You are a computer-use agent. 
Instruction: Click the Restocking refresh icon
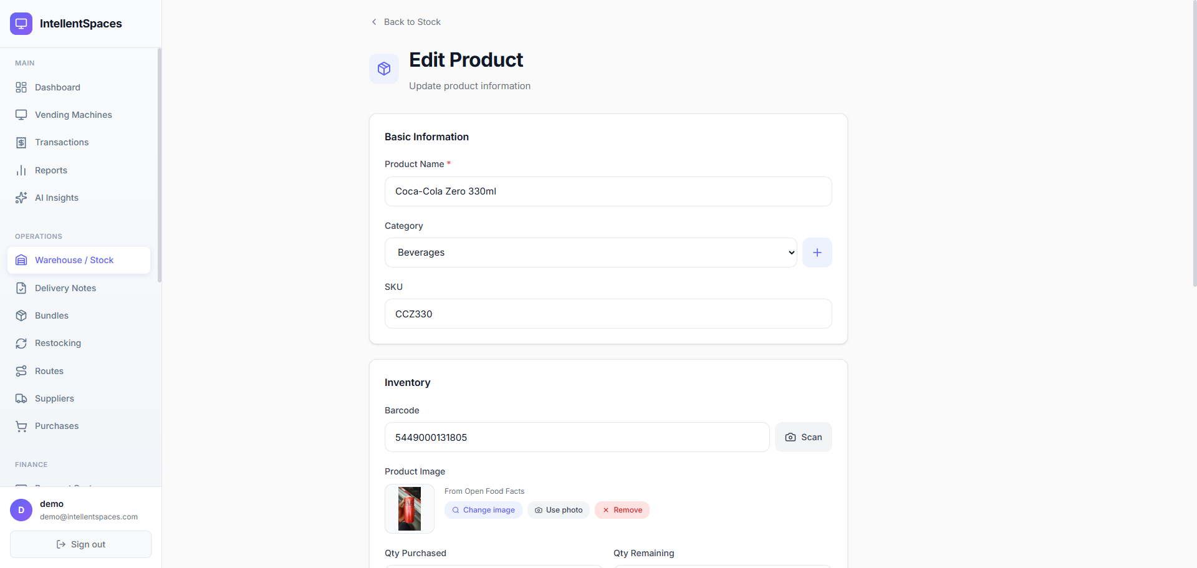21,343
